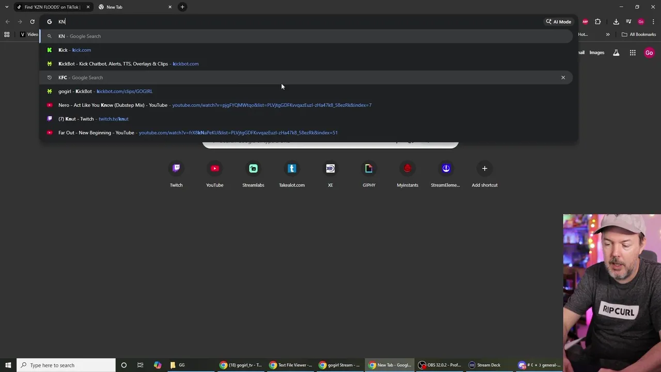This screenshot has height=372, width=661.
Task: Expand hidden bookmarks with double chevron
Action: 608,35
